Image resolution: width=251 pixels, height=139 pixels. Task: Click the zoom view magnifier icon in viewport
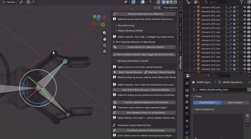pyautogui.click(x=105, y=33)
